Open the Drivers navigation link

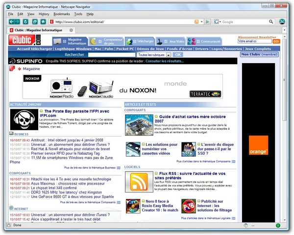[x=202, y=49]
